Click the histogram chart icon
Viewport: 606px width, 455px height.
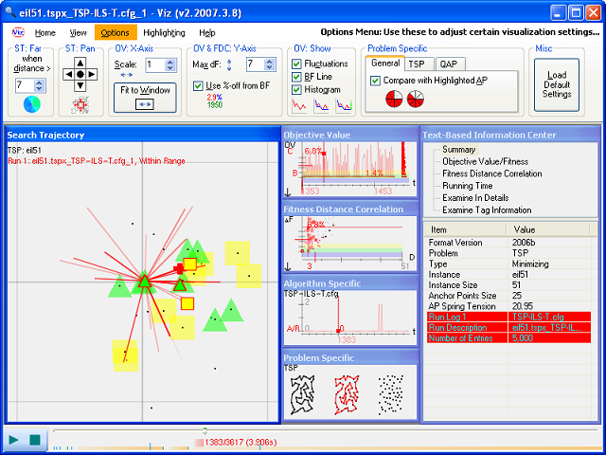(x=344, y=105)
